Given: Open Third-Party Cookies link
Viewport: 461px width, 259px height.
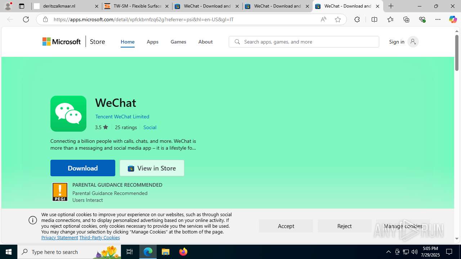Looking at the screenshot, I should tap(99, 237).
